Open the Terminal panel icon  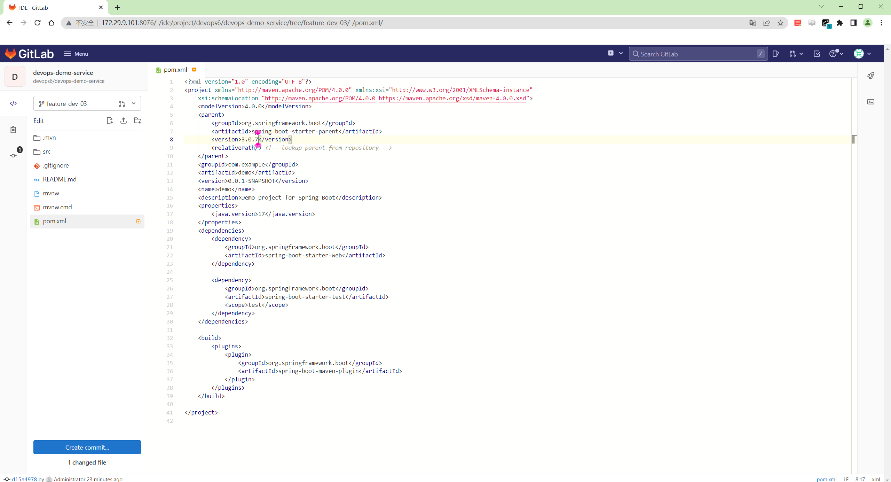(871, 102)
